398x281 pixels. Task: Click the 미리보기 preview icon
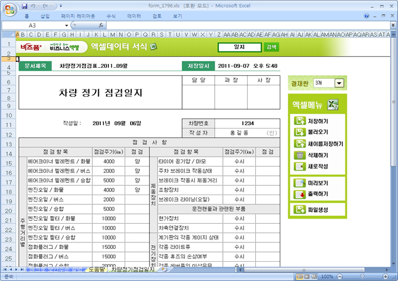click(x=300, y=183)
